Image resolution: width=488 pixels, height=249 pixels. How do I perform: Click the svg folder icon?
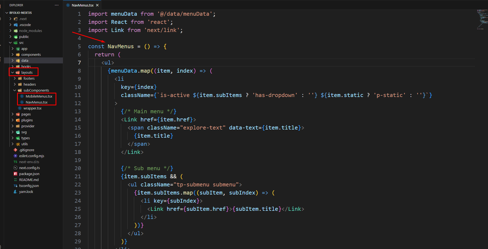point(18,132)
